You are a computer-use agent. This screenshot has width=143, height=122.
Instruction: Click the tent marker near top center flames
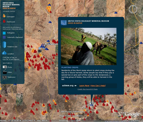49,4
